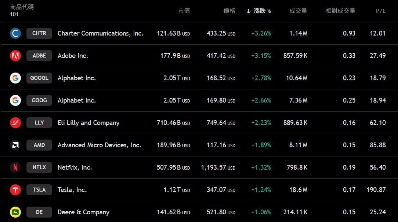Click the 價格 column header

click(229, 11)
